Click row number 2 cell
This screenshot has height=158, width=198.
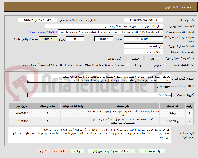point(189,121)
